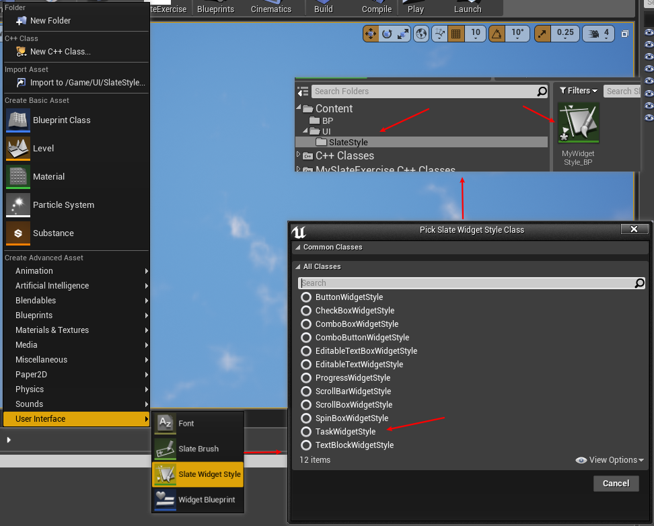Create a new Level asset
654x526 pixels.
point(76,149)
